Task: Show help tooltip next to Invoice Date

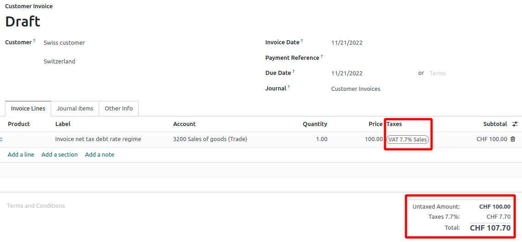Action: click(302, 41)
